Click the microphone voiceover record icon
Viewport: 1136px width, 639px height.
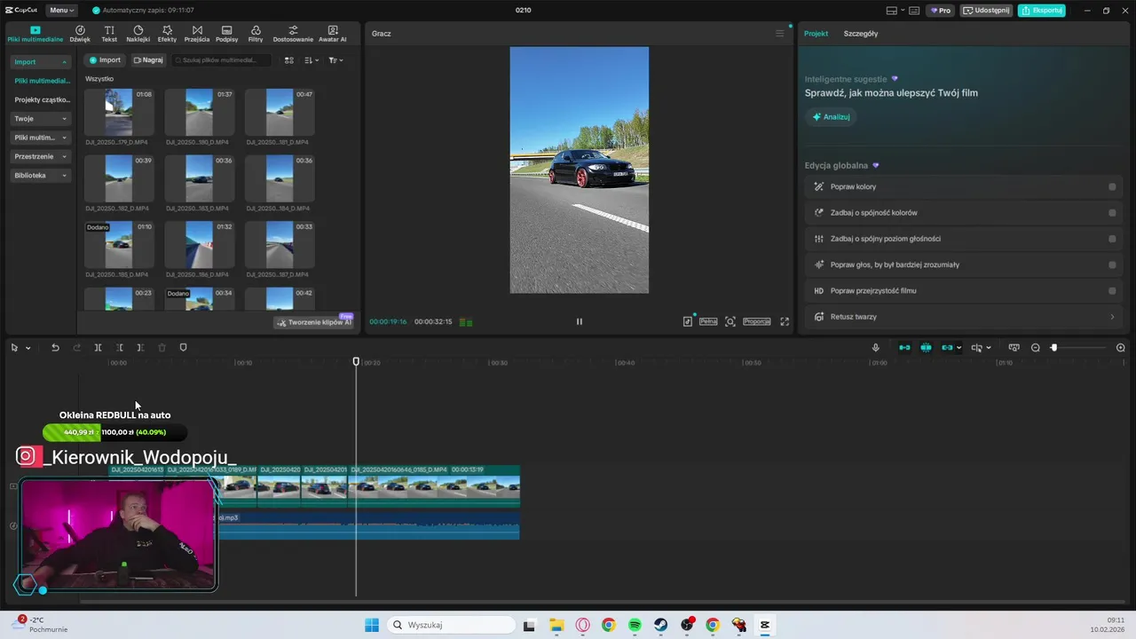click(876, 348)
